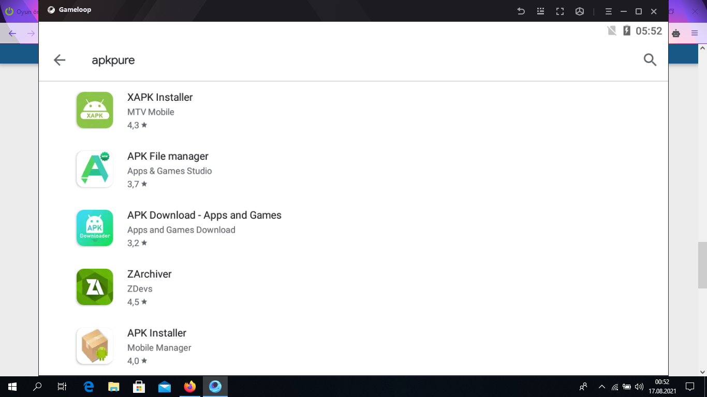
Task: Click the 05:52 time in Android status bar
Action: point(649,31)
